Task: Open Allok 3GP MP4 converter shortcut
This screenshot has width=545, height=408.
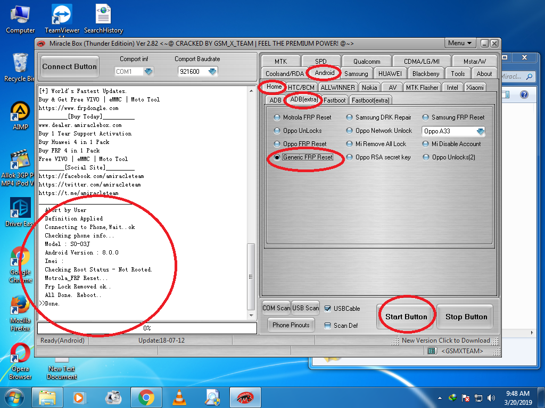Action: coord(18,168)
